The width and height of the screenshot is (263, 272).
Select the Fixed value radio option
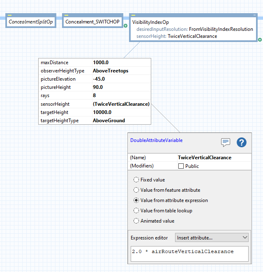[x=136, y=180]
